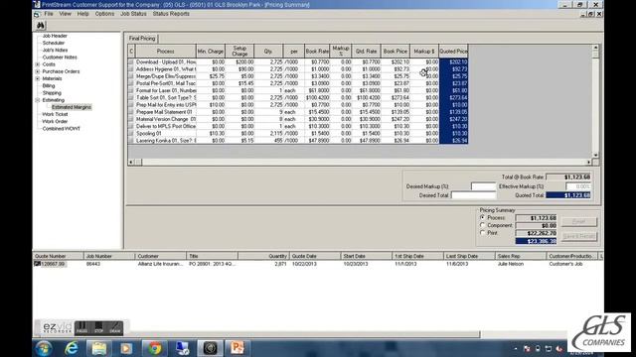Click the binoculars search toolbar icon

(x=41, y=26)
